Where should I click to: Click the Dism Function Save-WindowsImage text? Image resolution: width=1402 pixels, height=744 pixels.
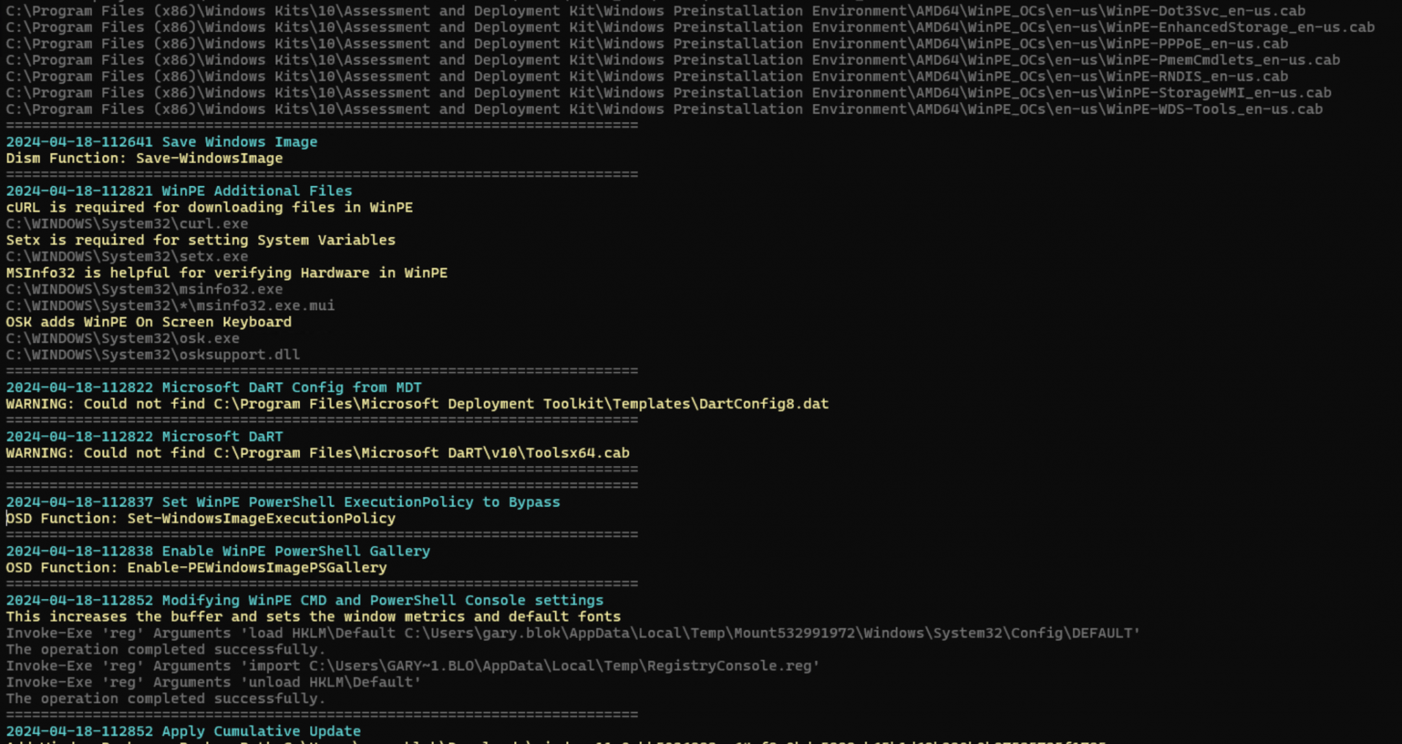click(144, 158)
